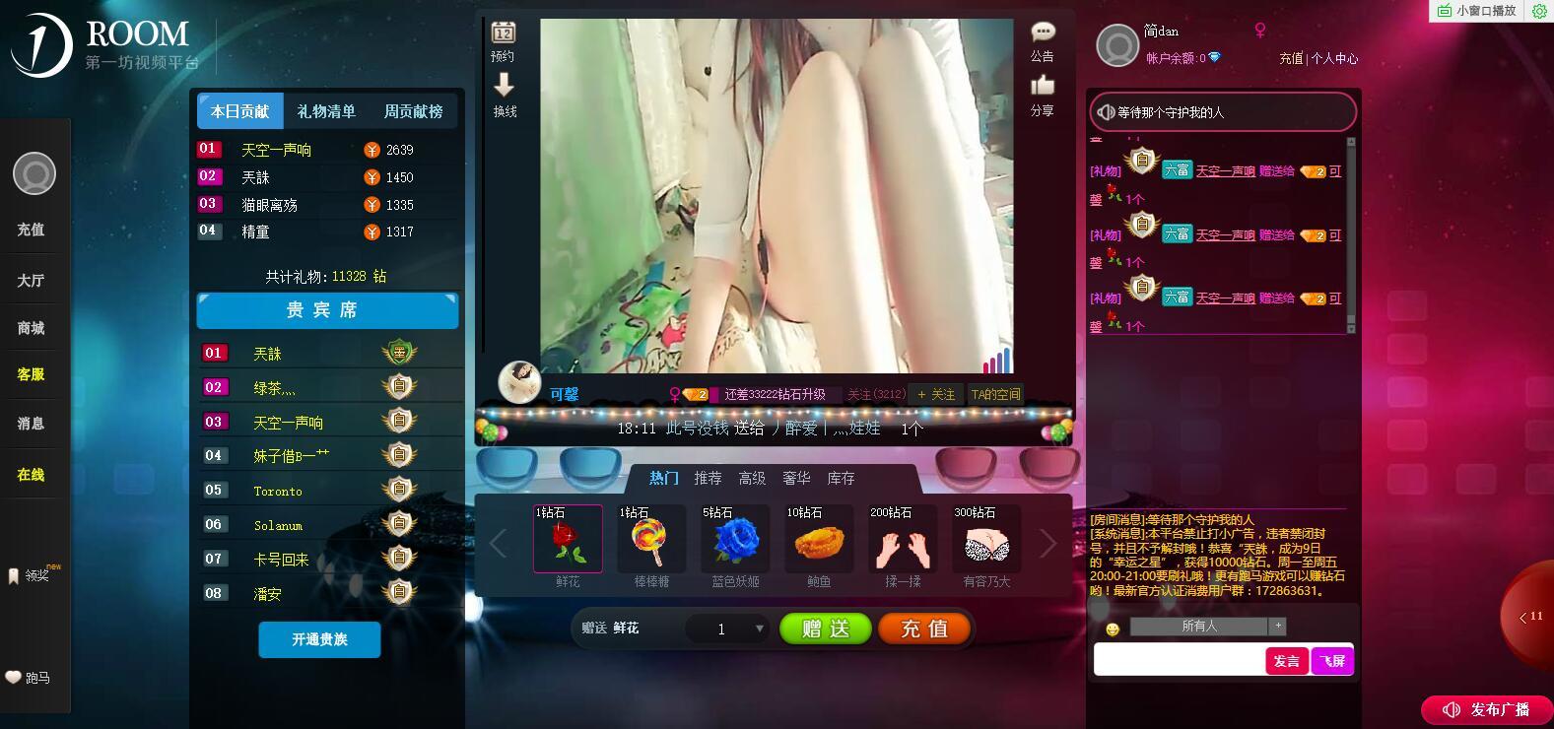
Task: Show the previous gifts with left arrow
Action: (499, 542)
